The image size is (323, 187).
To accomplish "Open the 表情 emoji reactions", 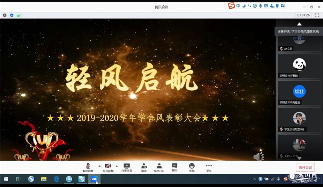I will point(192,167).
